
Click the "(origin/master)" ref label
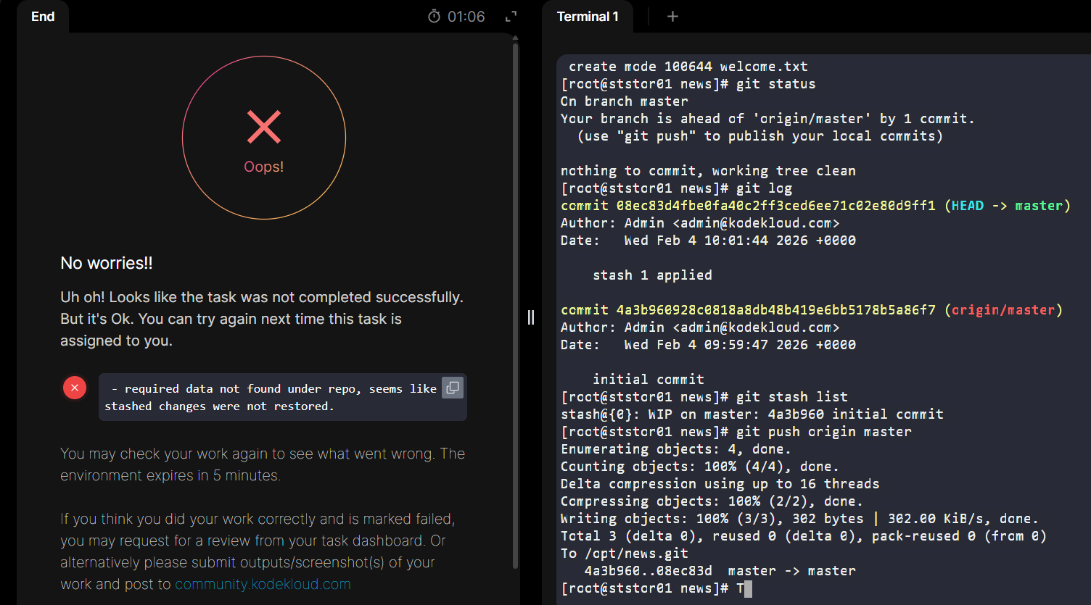pos(1004,310)
